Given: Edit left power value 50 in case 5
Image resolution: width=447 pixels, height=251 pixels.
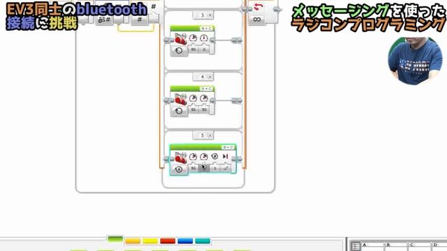Looking at the screenshot, I should coord(193,168).
